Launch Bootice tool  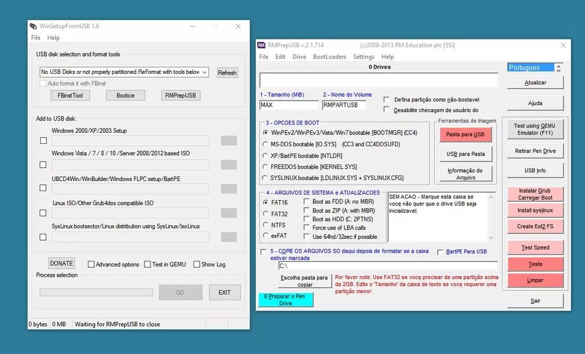point(126,96)
